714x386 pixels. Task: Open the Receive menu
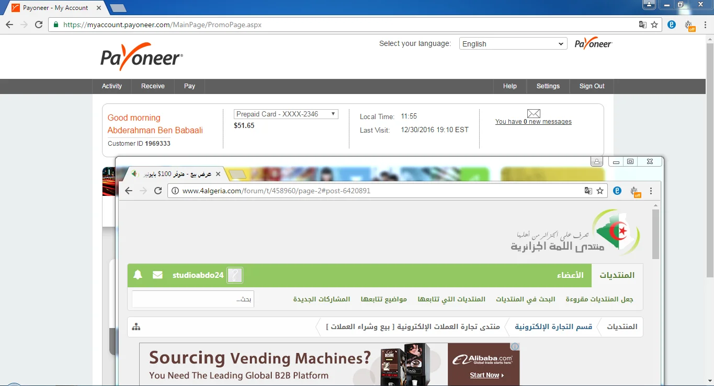coord(153,86)
